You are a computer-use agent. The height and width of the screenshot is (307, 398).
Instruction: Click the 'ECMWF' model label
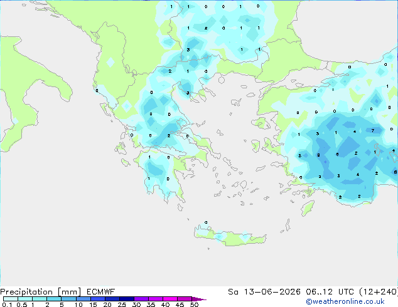[101, 292]
